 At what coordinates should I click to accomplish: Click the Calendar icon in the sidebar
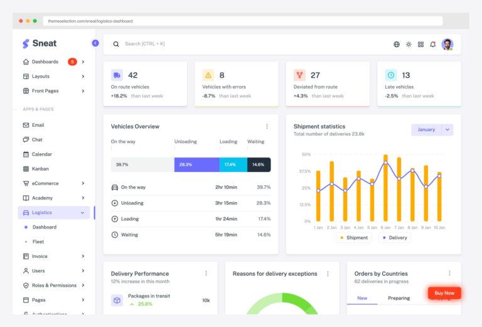[x=26, y=154]
